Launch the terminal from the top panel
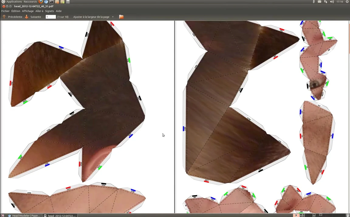 pyautogui.click(x=52, y=2)
